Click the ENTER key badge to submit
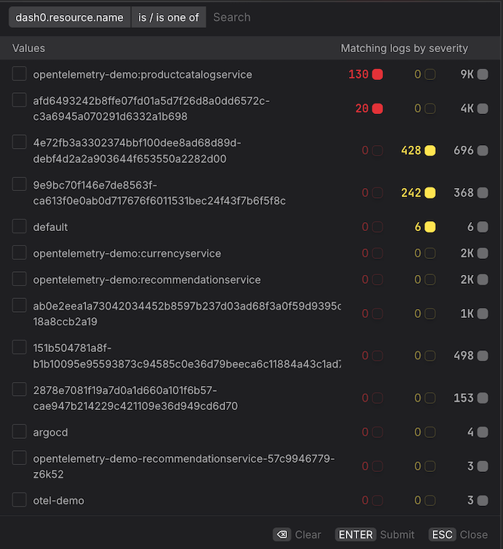 (356, 535)
